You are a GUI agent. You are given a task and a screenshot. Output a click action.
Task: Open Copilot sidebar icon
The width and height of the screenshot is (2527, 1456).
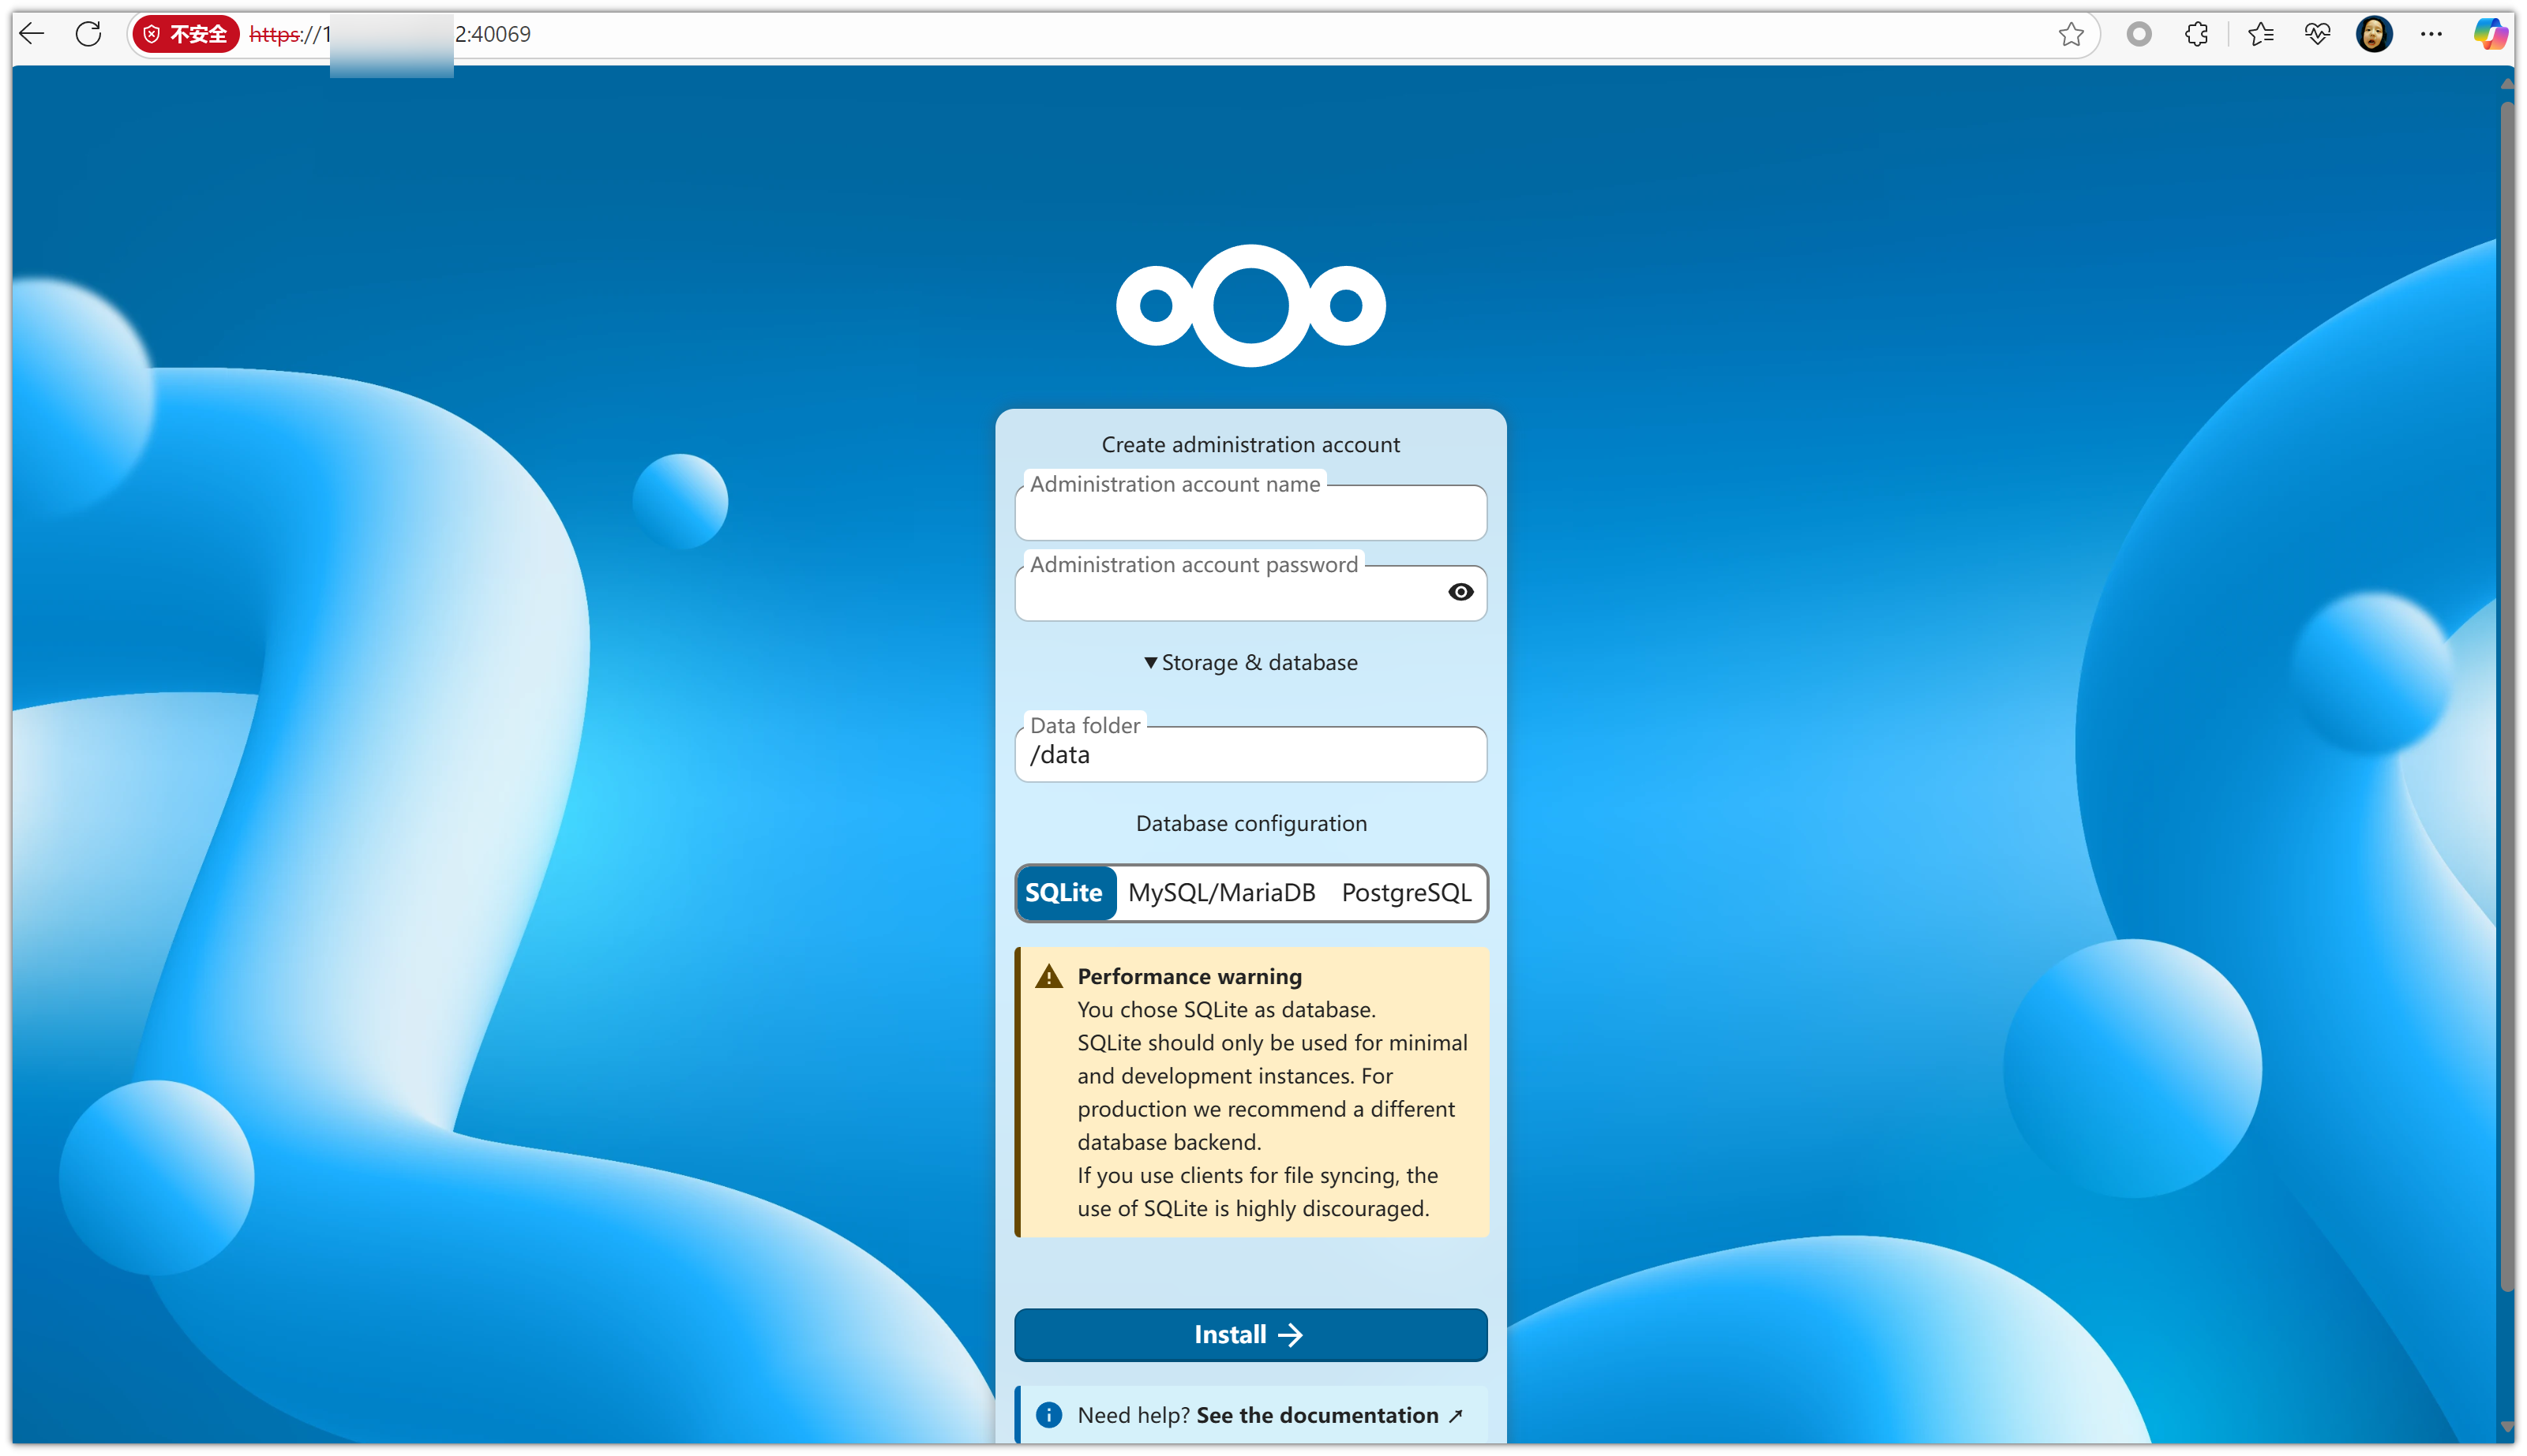tap(2488, 34)
